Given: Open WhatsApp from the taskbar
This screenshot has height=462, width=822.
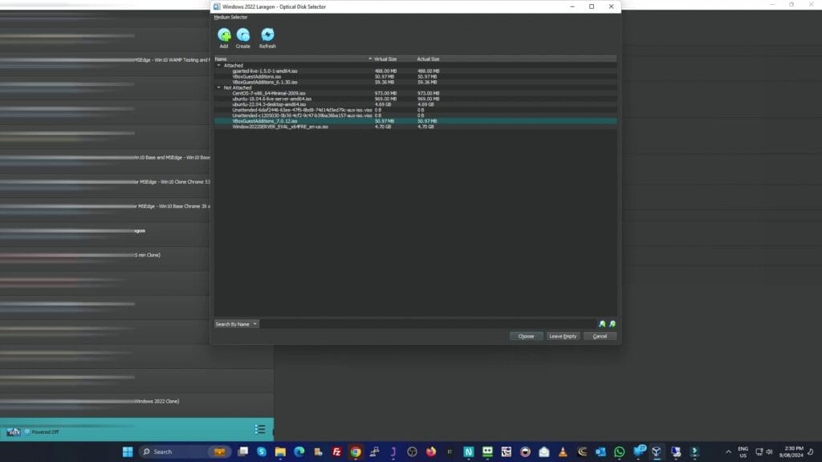Looking at the screenshot, I should (619, 452).
